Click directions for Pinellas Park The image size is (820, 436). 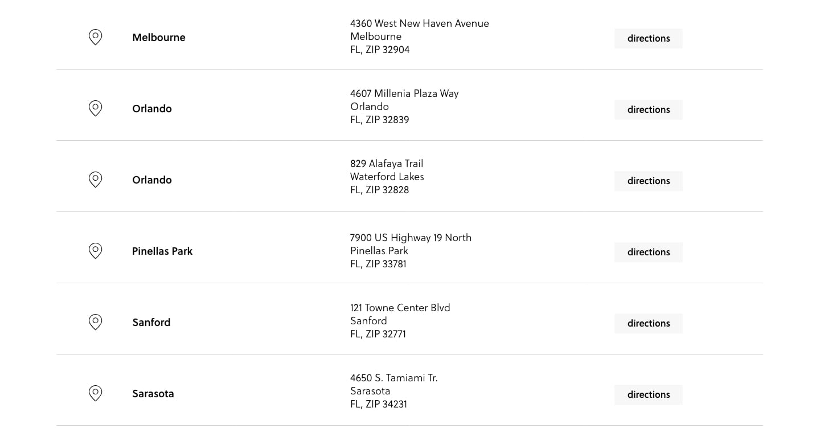[x=648, y=252]
